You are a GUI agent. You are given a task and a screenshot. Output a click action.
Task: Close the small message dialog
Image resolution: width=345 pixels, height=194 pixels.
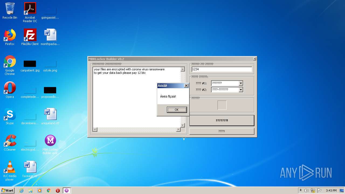186,86
